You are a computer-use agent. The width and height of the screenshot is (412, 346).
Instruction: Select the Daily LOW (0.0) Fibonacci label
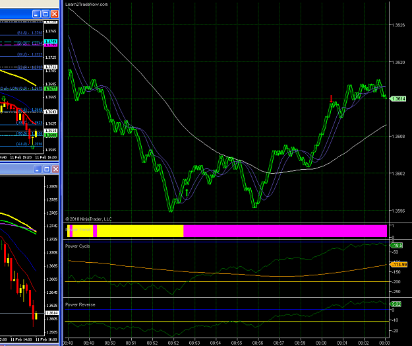[21, 88]
